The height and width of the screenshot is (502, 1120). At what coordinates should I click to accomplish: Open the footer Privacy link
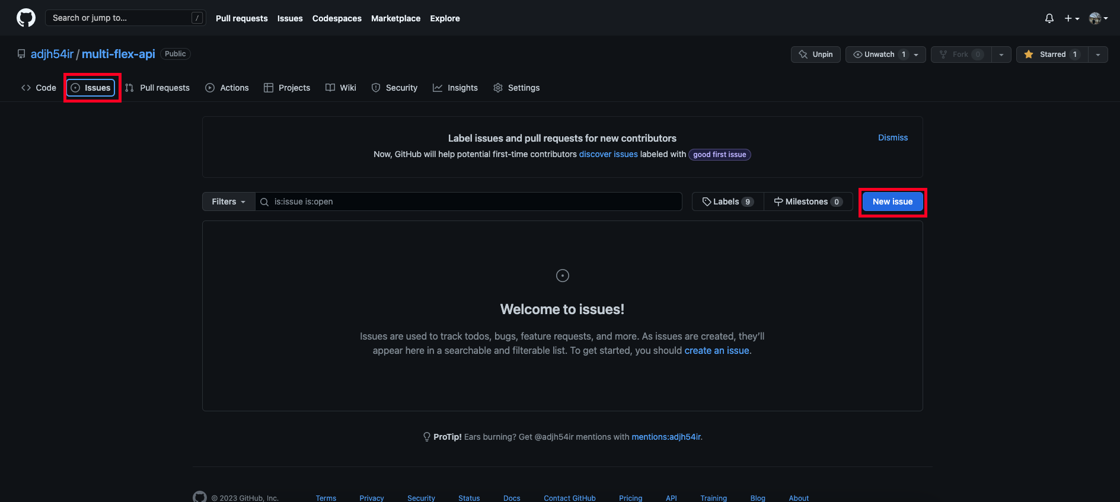[372, 498]
